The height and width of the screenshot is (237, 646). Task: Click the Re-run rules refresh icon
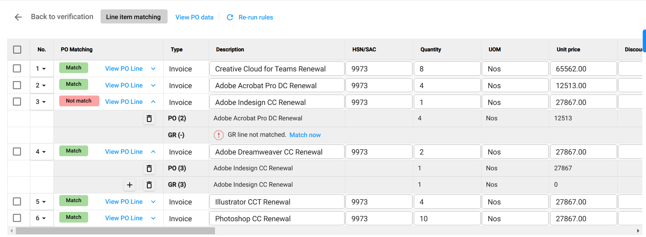coord(230,17)
